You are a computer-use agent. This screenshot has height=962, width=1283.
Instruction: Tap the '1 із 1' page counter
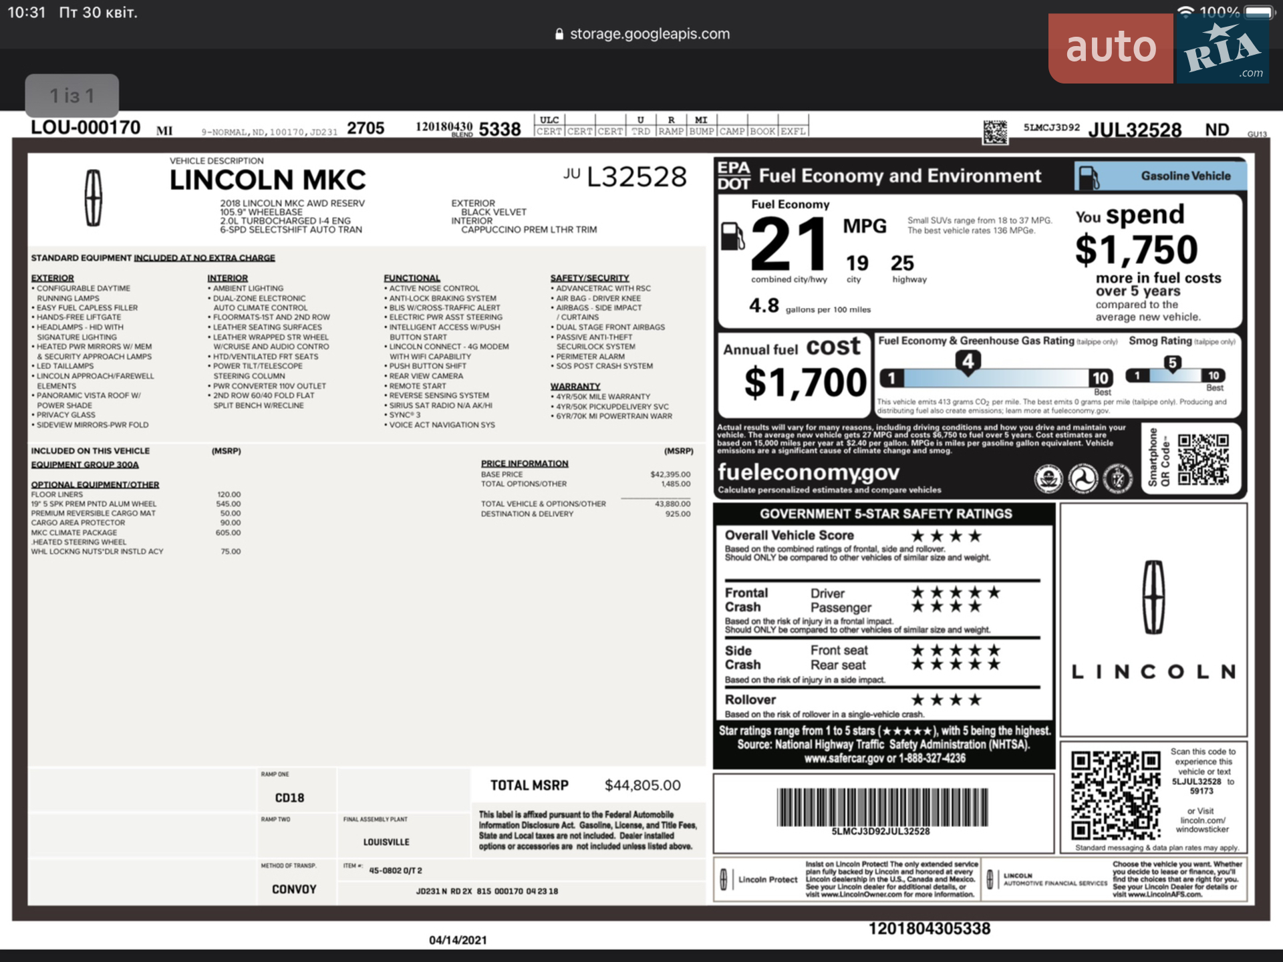pyautogui.click(x=72, y=96)
